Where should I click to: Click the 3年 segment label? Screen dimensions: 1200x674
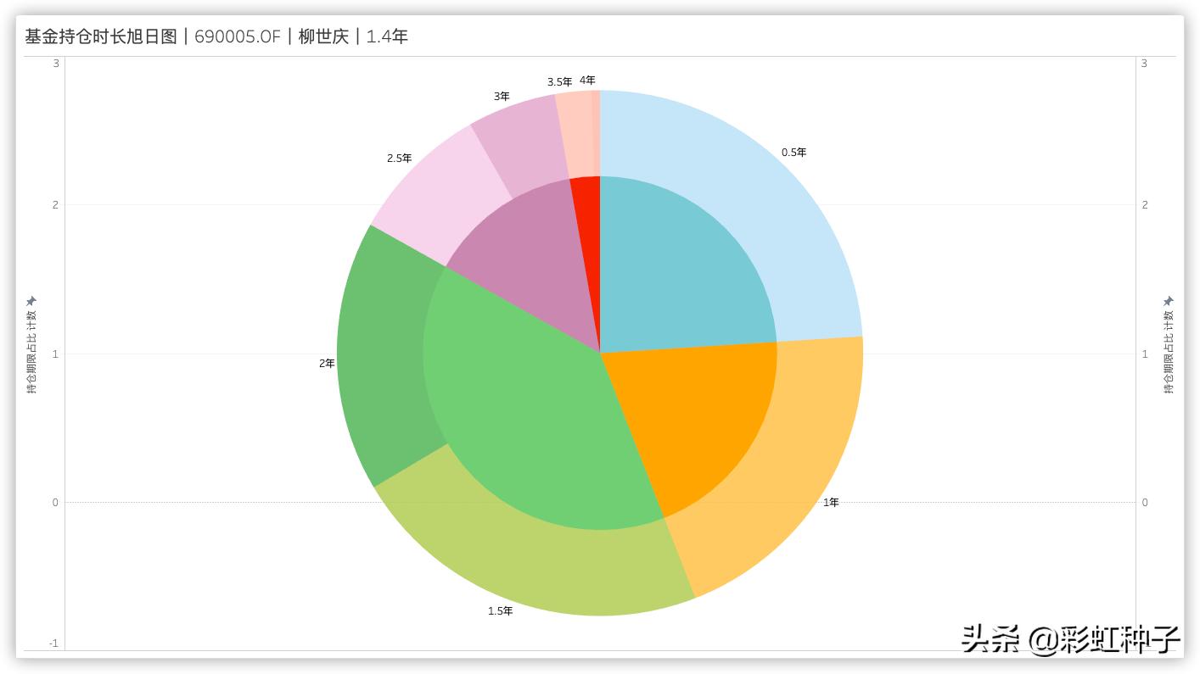tap(501, 96)
